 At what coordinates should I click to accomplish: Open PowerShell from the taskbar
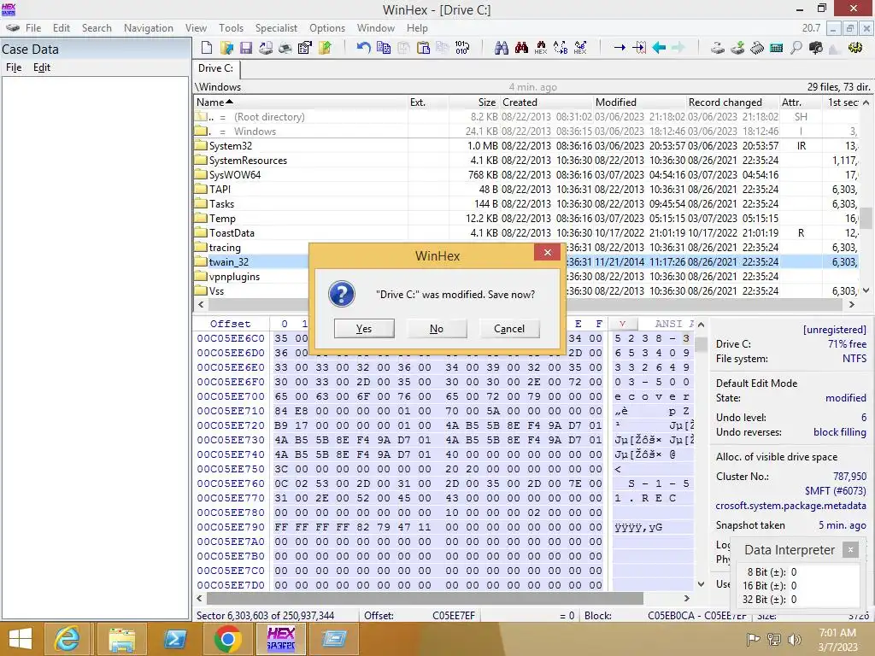pos(174,639)
